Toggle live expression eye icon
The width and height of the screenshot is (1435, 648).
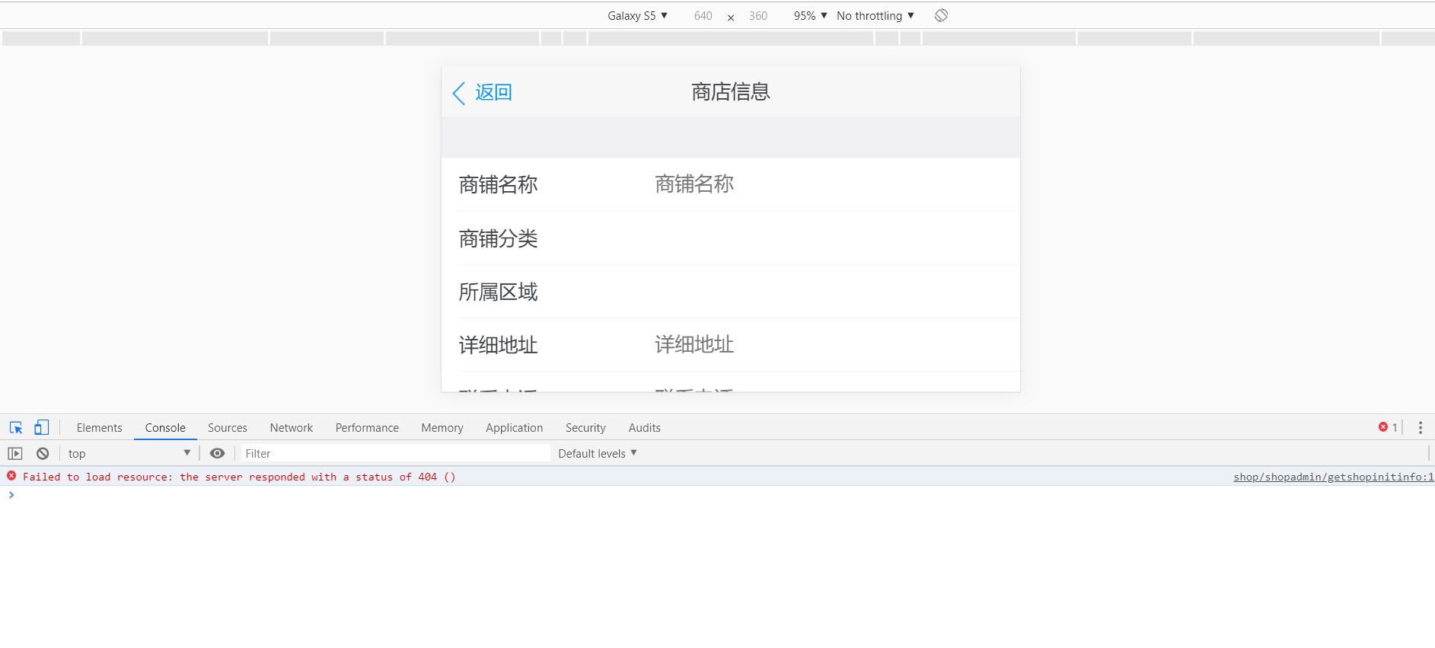point(217,454)
